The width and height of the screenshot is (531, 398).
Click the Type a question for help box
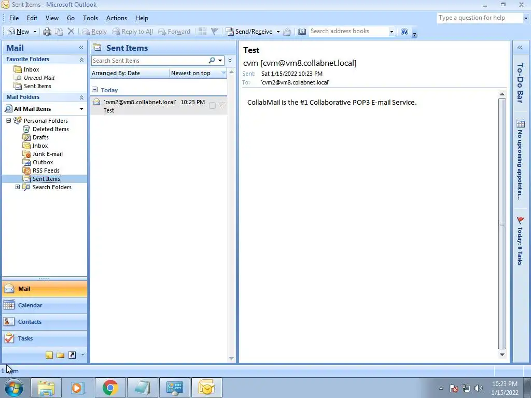480,18
